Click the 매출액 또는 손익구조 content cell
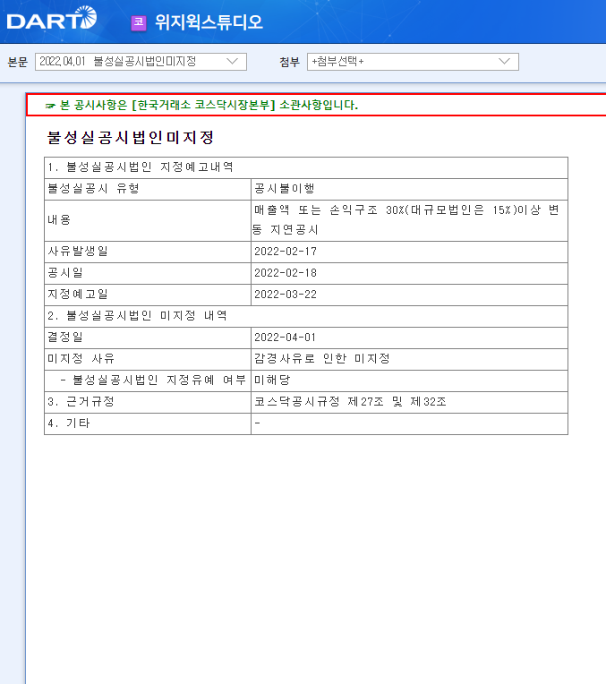 click(409, 220)
